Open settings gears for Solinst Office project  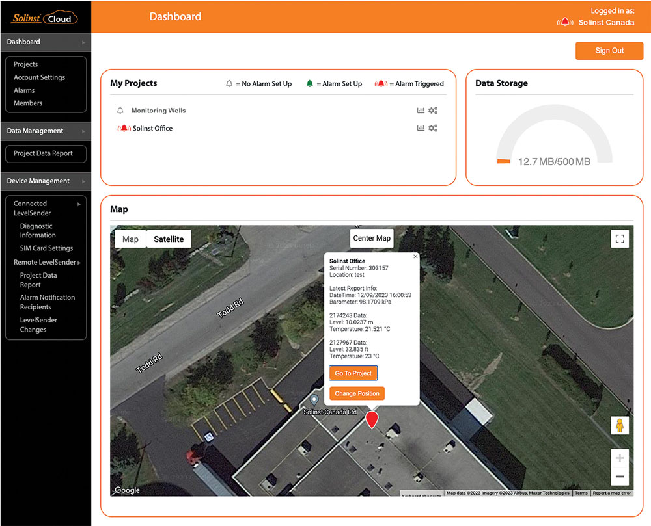[x=432, y=128]
